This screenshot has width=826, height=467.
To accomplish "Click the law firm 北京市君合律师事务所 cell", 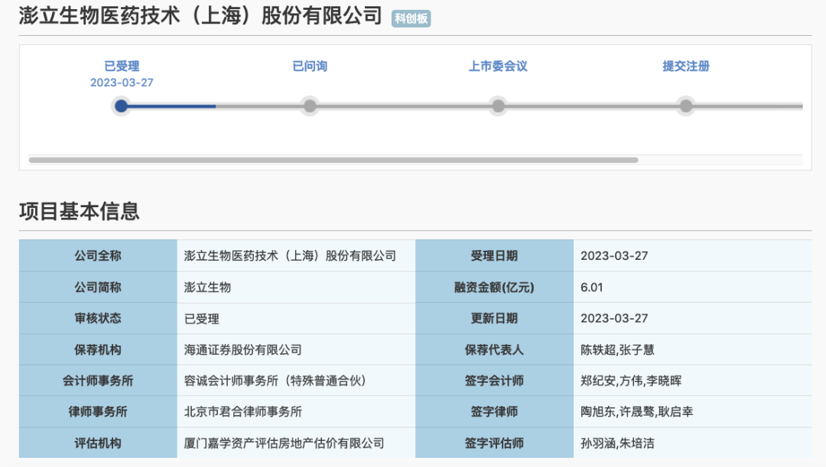I will coord(243,411).
